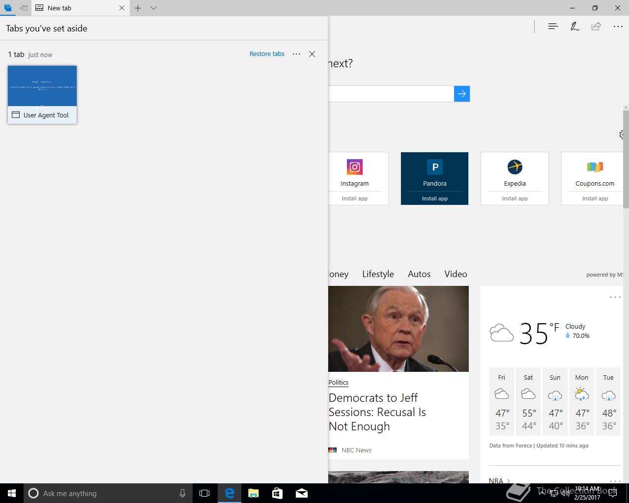Show tab previews chevron

[x=153, y=8]
